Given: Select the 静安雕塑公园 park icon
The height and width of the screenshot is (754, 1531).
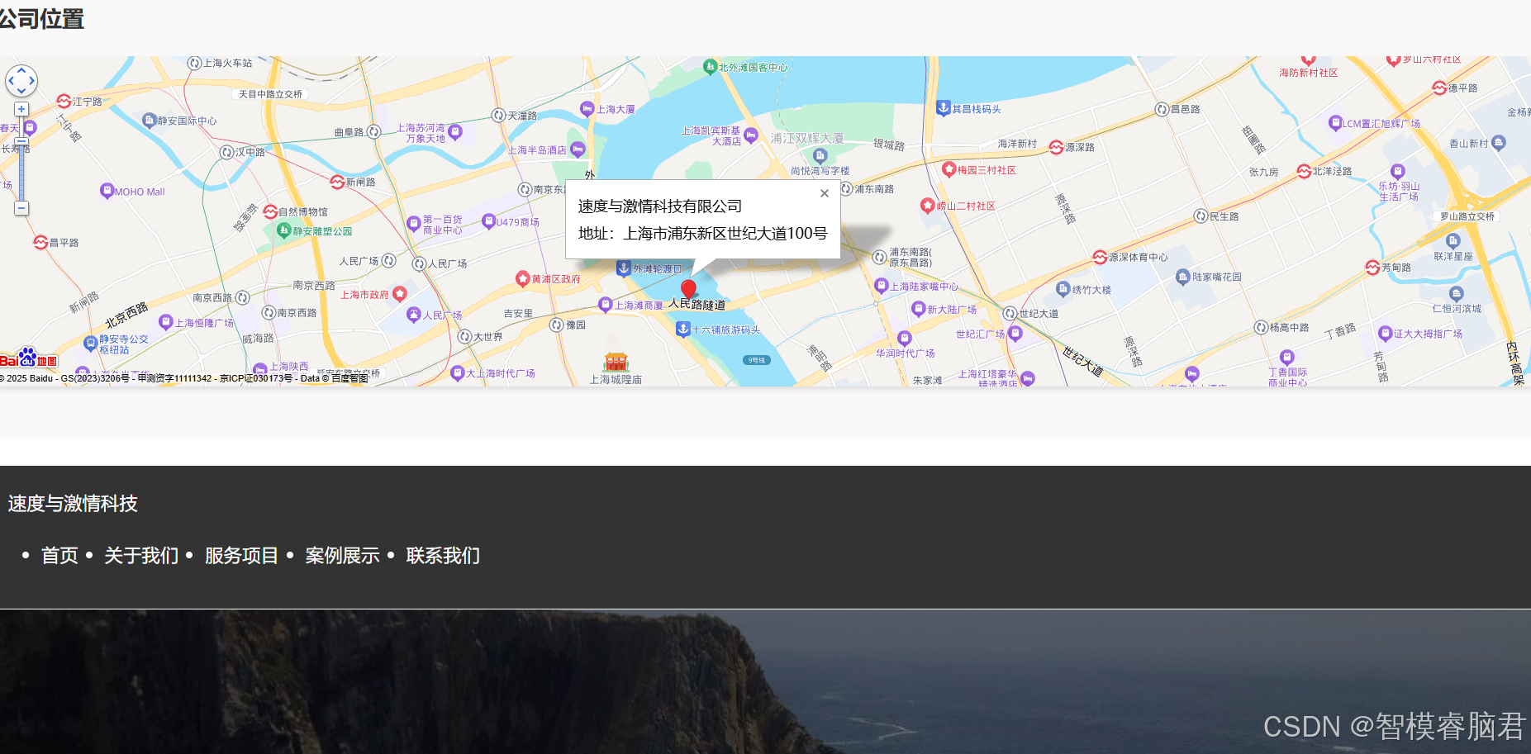Looking at the screenshot, I should [x=284, y=231].
